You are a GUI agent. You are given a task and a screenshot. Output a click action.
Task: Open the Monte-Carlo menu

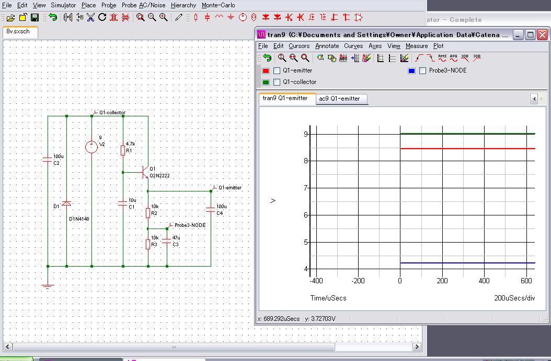point(218,5)
